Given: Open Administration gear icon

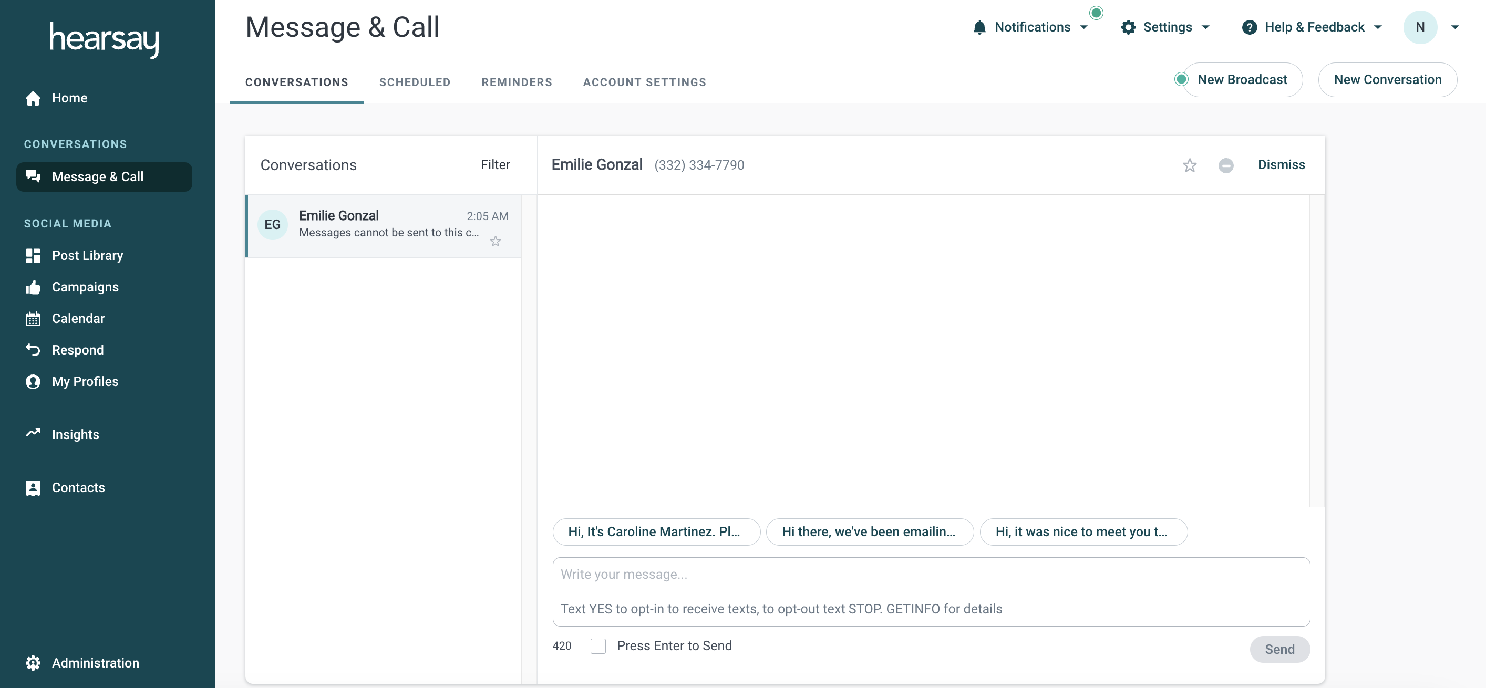Looking at the screenshot, I should click(x=33, y=663).
